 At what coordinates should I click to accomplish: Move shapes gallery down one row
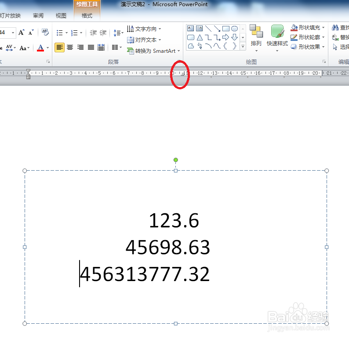(243, 37)
